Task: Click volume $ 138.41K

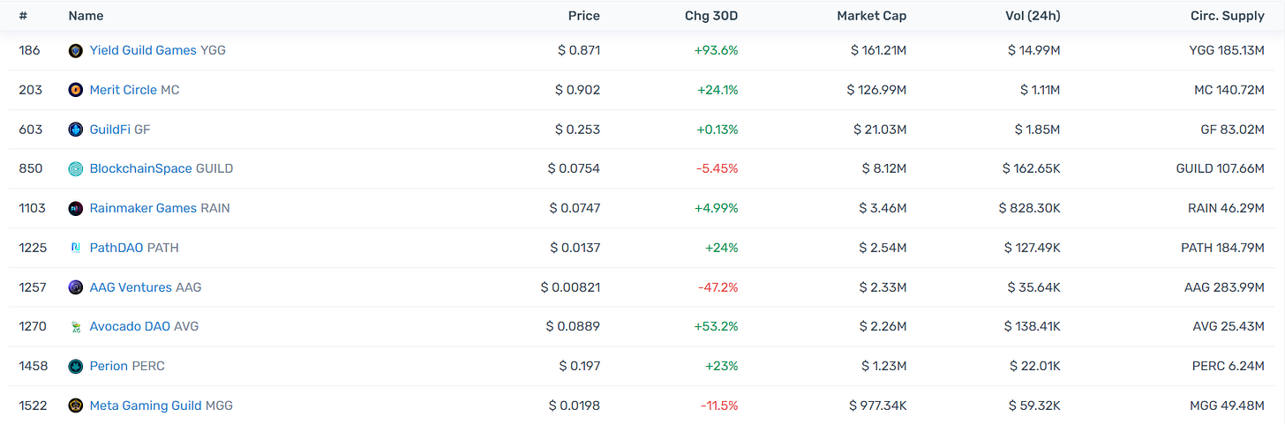Action: coord(1033,326)
